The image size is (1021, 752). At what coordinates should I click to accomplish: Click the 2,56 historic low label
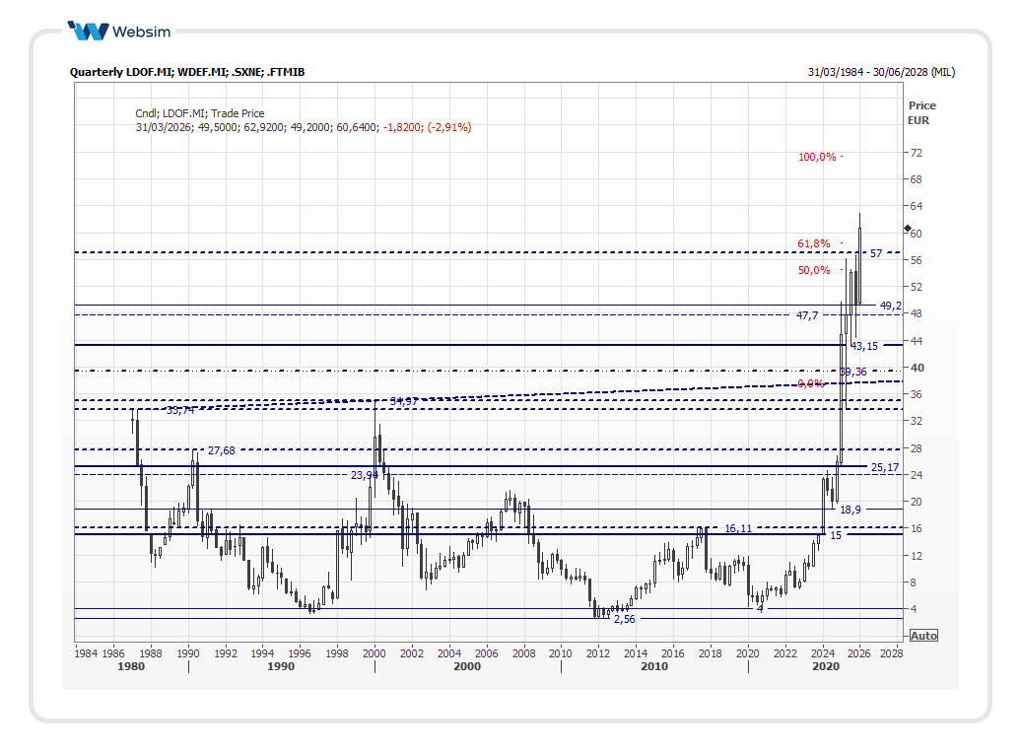click(625, 619)
